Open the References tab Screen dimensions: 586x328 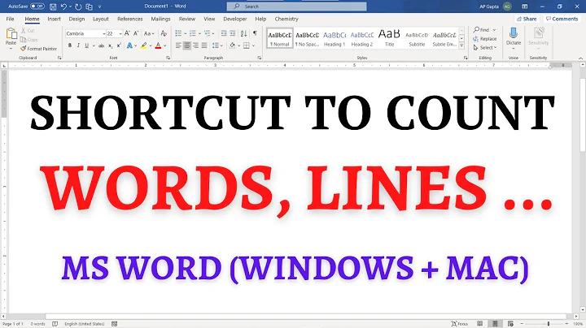click(x=129, y=19)
